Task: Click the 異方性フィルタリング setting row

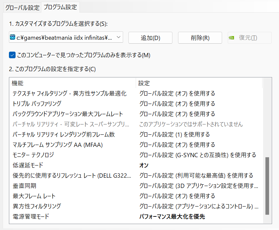Action: click(x=37, y=206)
